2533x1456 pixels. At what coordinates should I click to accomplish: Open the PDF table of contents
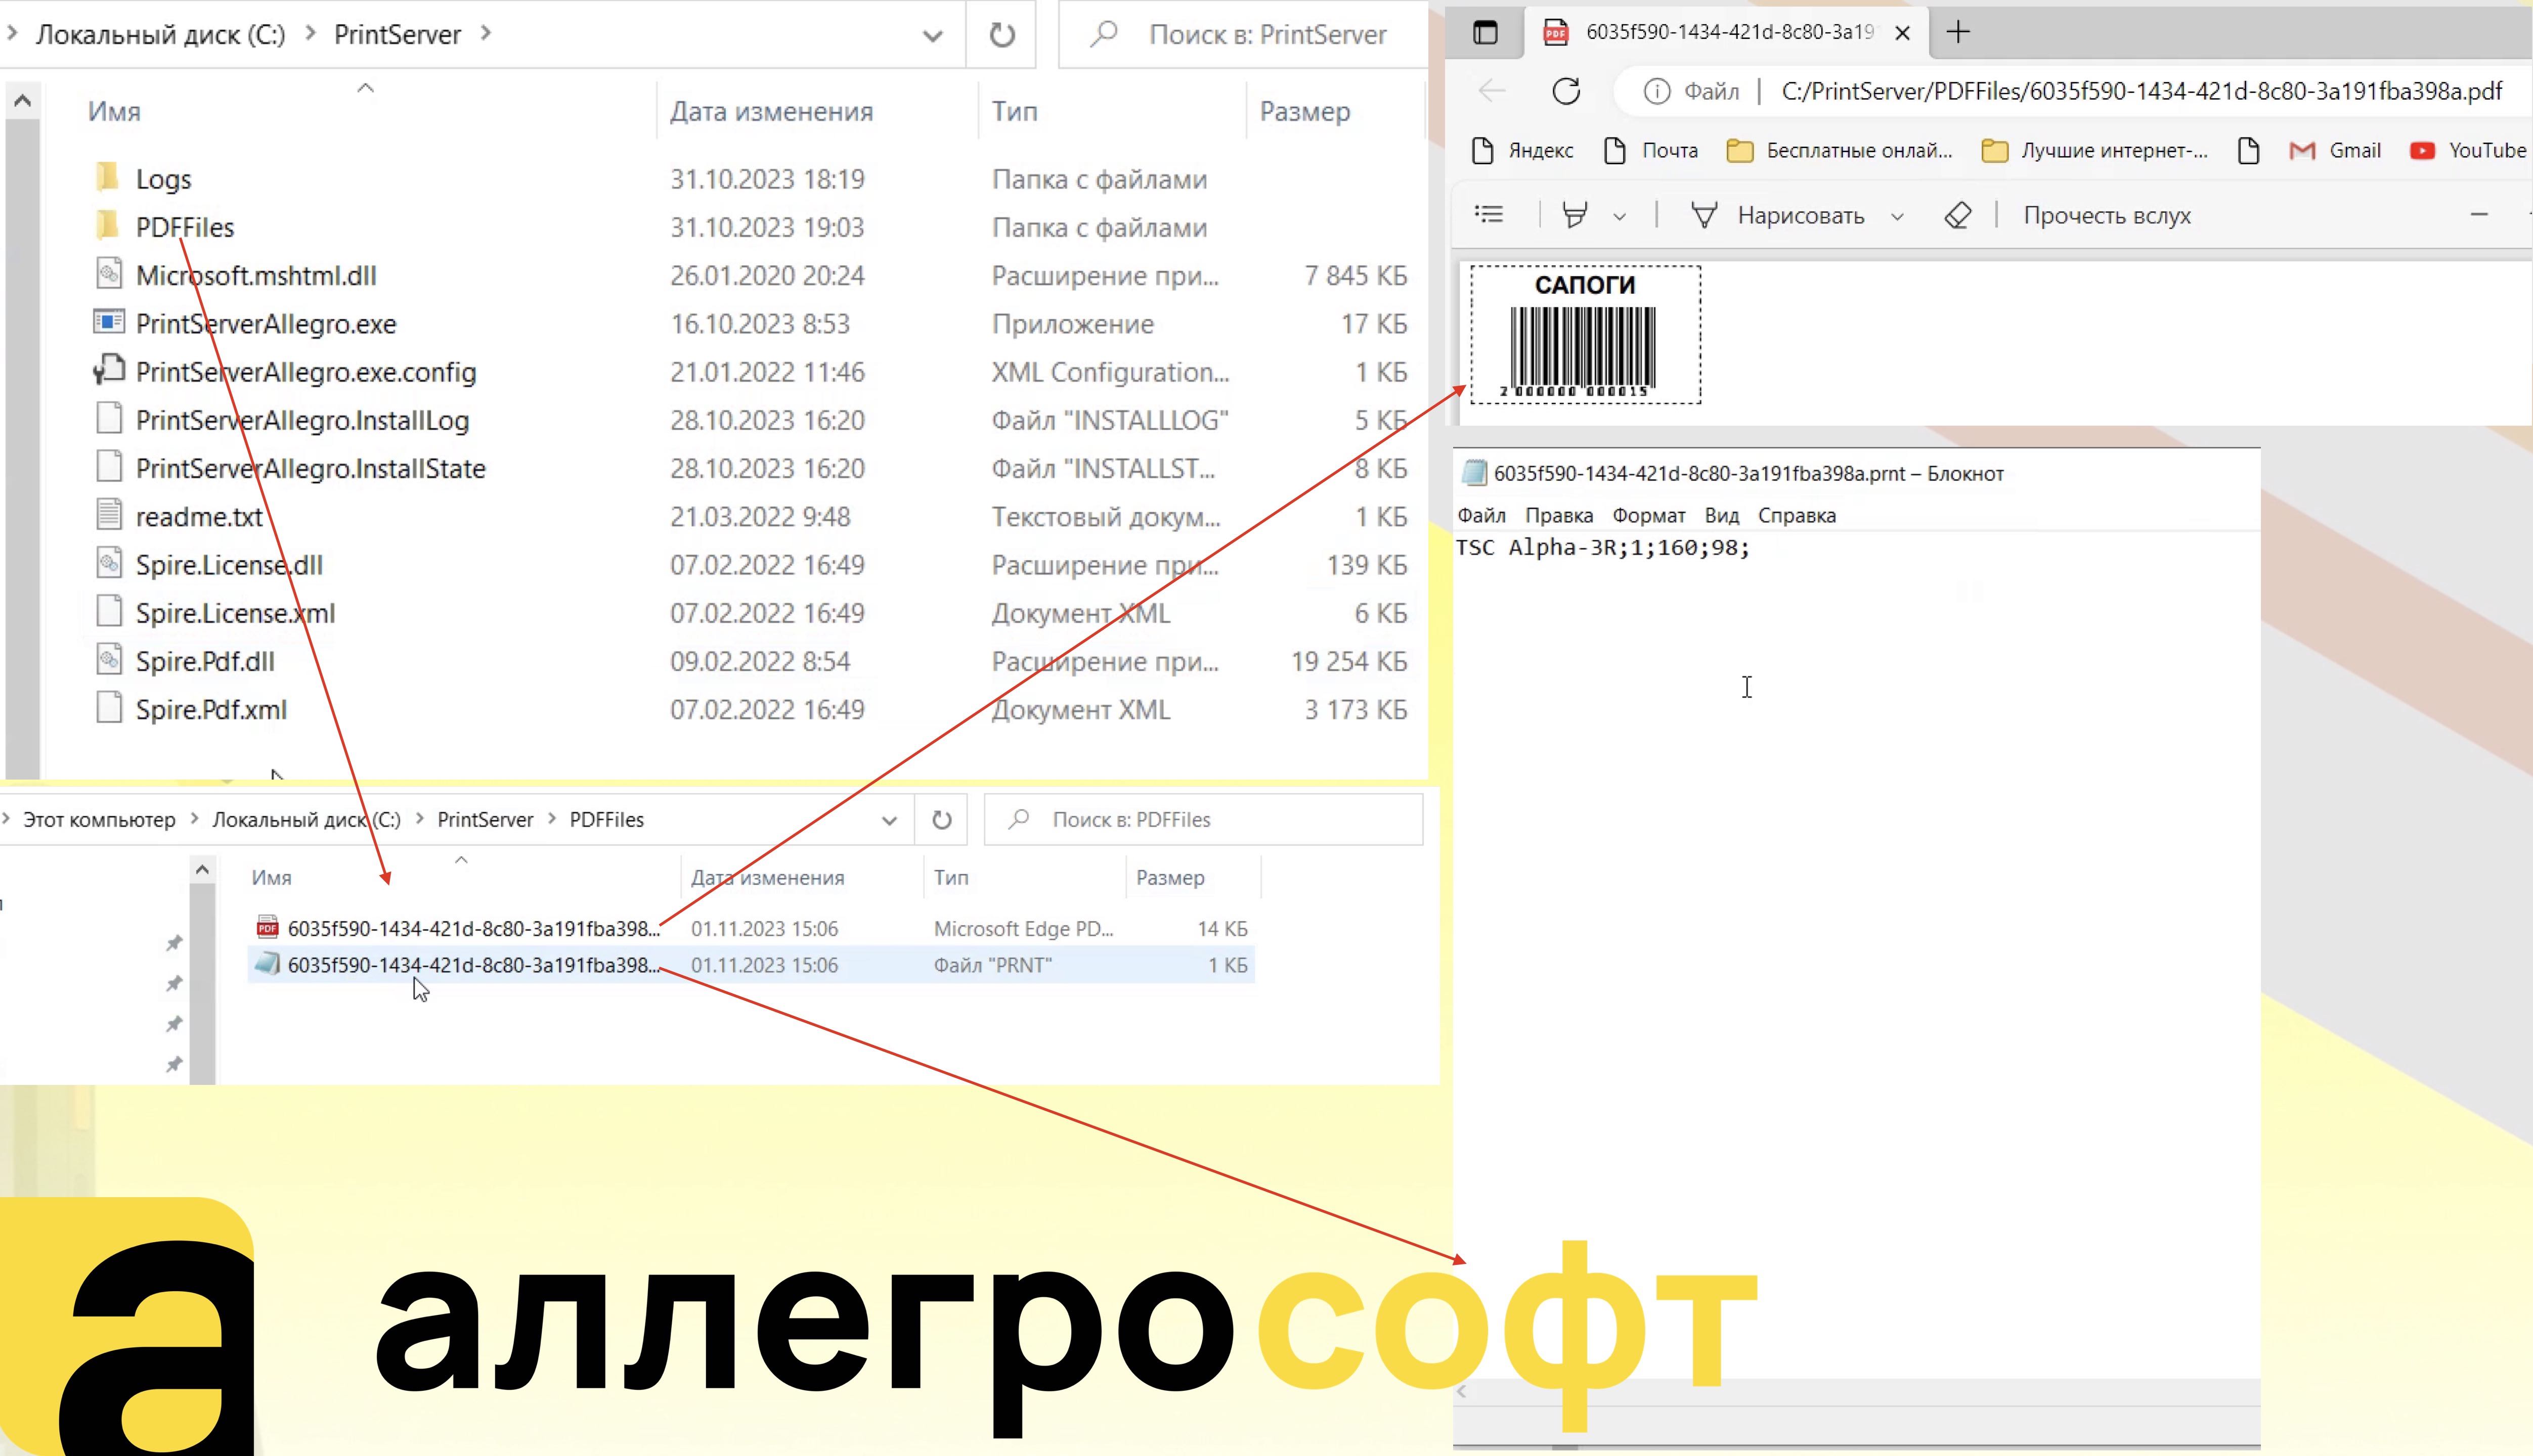1489,214
